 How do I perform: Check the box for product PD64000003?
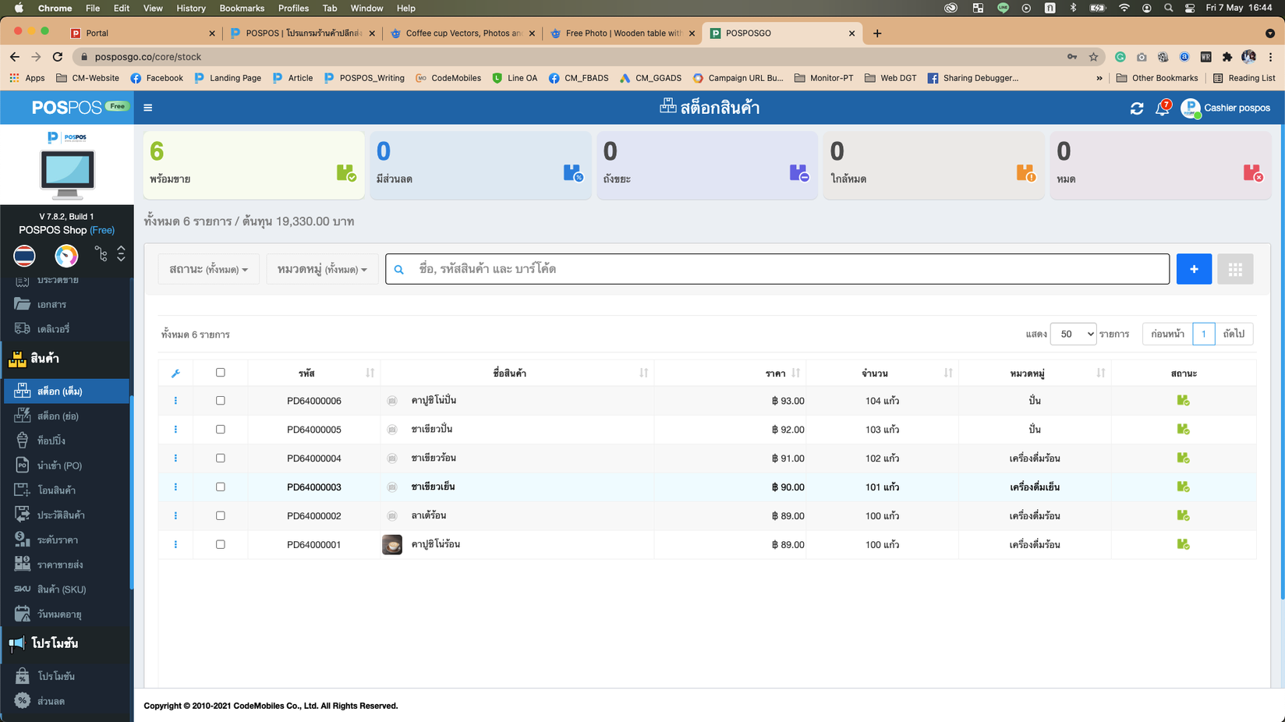221,487
